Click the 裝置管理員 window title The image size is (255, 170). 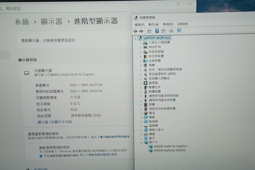tap(147, 18)
